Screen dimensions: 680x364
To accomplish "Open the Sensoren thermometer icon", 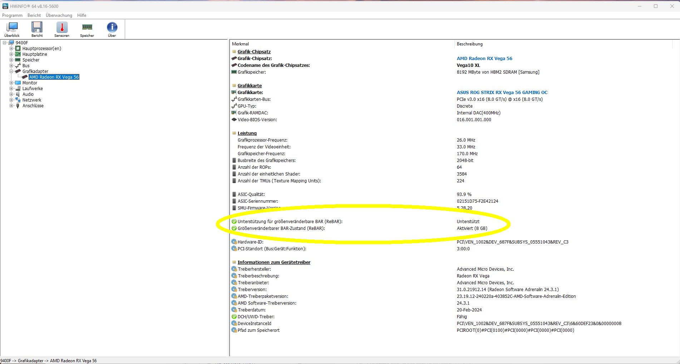I will click(x=62, y=27).
